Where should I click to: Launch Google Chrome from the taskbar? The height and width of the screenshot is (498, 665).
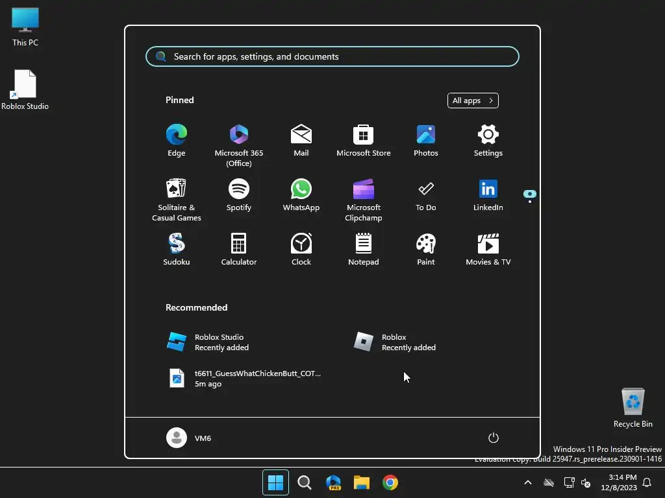(x=390, y=482)
